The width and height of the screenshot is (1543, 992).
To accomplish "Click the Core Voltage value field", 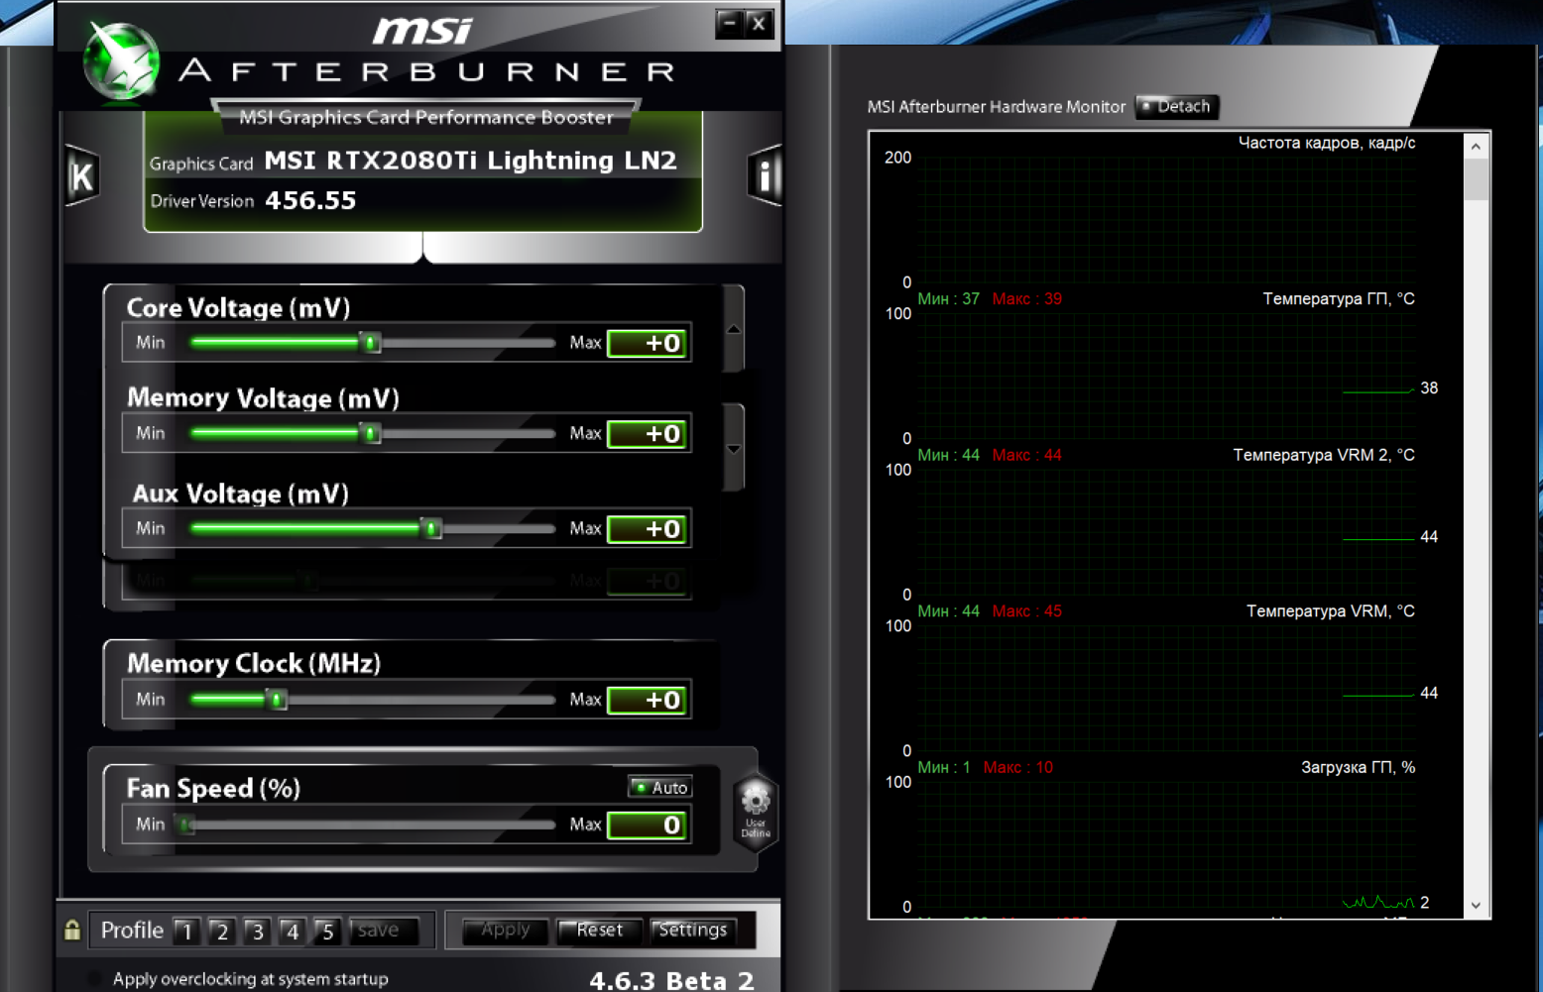I will coord(649,343).
